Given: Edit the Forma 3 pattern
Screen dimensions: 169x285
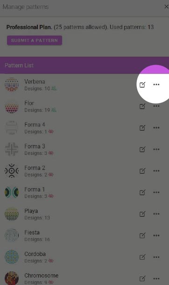Looking at the screenshot, I should (x=142, y=149).
